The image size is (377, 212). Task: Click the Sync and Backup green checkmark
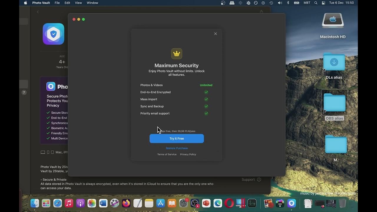[x=206, y=106]
